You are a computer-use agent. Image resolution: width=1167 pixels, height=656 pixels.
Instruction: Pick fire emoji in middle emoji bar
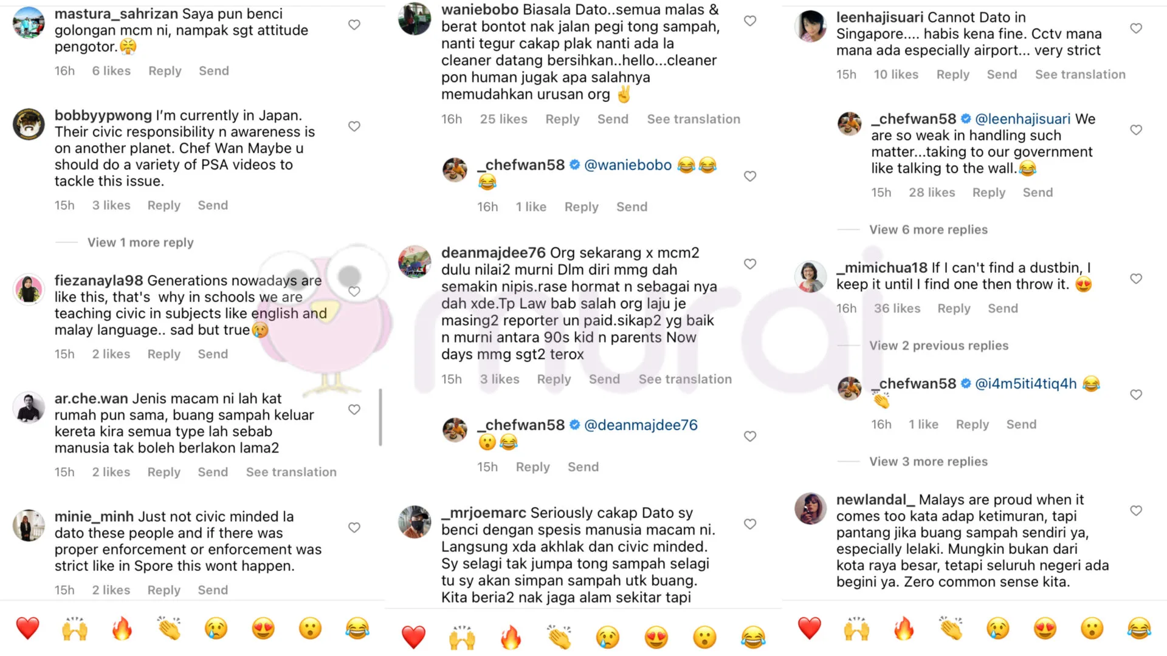[x=511, y=637]
